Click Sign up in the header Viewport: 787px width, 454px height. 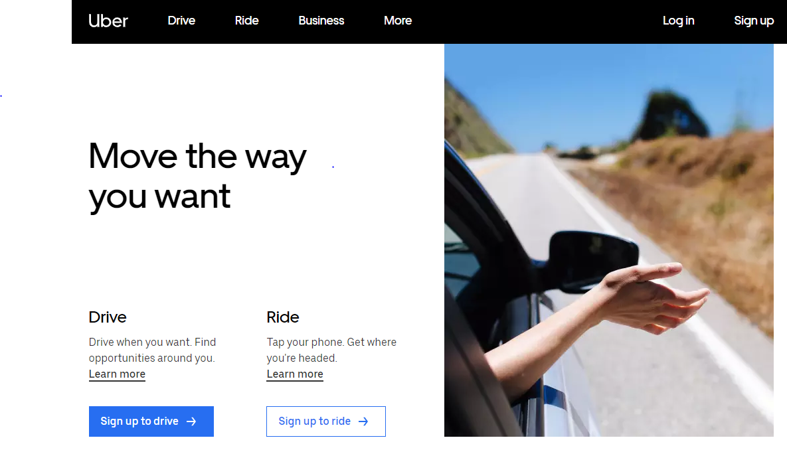753,21
